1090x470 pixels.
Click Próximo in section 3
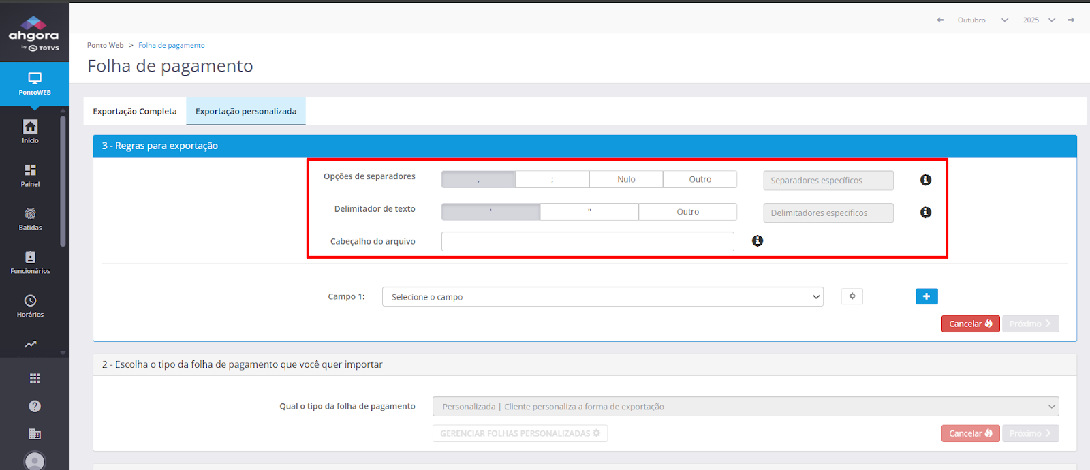click(x=1030, y=324)
